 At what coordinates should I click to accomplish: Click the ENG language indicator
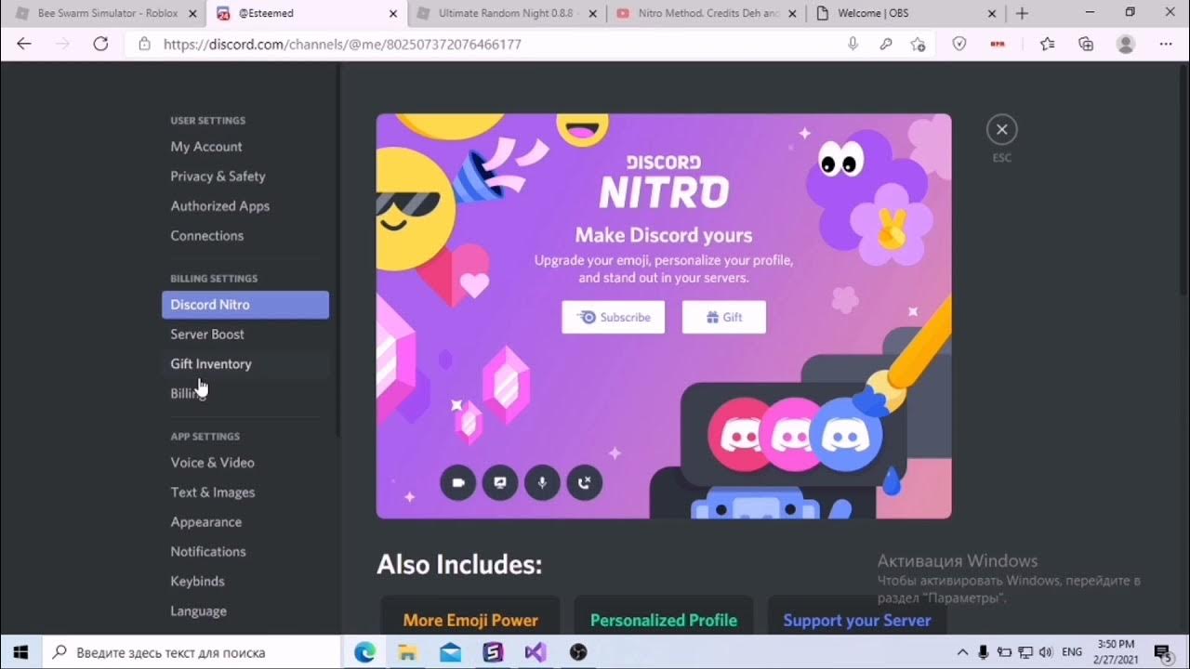pos(1072,652)
